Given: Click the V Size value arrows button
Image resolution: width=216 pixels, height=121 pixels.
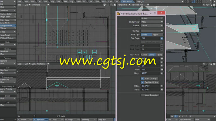Looking at the screenshot, I should pos(162,90).
